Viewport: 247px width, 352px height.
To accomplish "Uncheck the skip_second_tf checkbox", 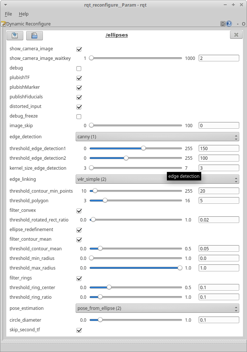I will tap(79, 330).
